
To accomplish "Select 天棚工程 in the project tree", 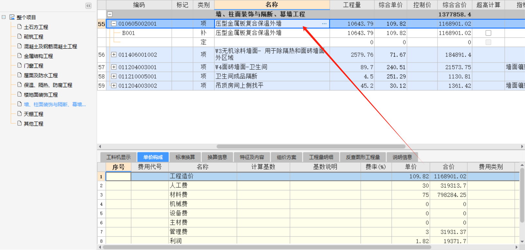I will pos(33,114).
